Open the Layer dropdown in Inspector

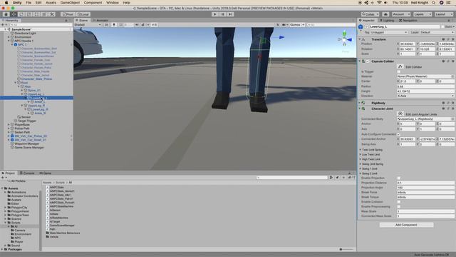tap(437, 32)
